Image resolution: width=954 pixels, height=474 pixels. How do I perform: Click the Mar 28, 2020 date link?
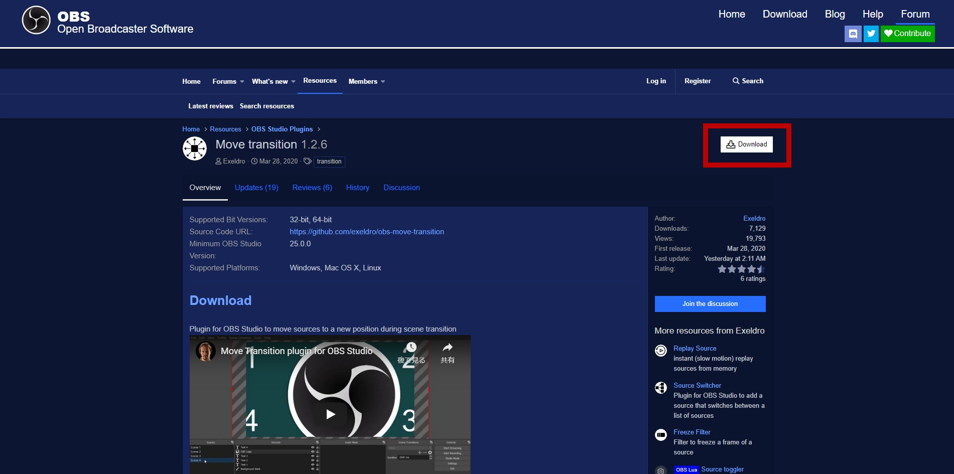tap(279, 161)
